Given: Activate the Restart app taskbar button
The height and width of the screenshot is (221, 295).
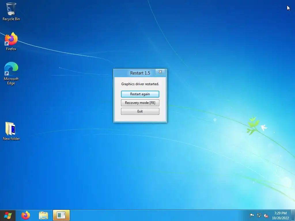Looking at the screenshot, I should point(61,215).
